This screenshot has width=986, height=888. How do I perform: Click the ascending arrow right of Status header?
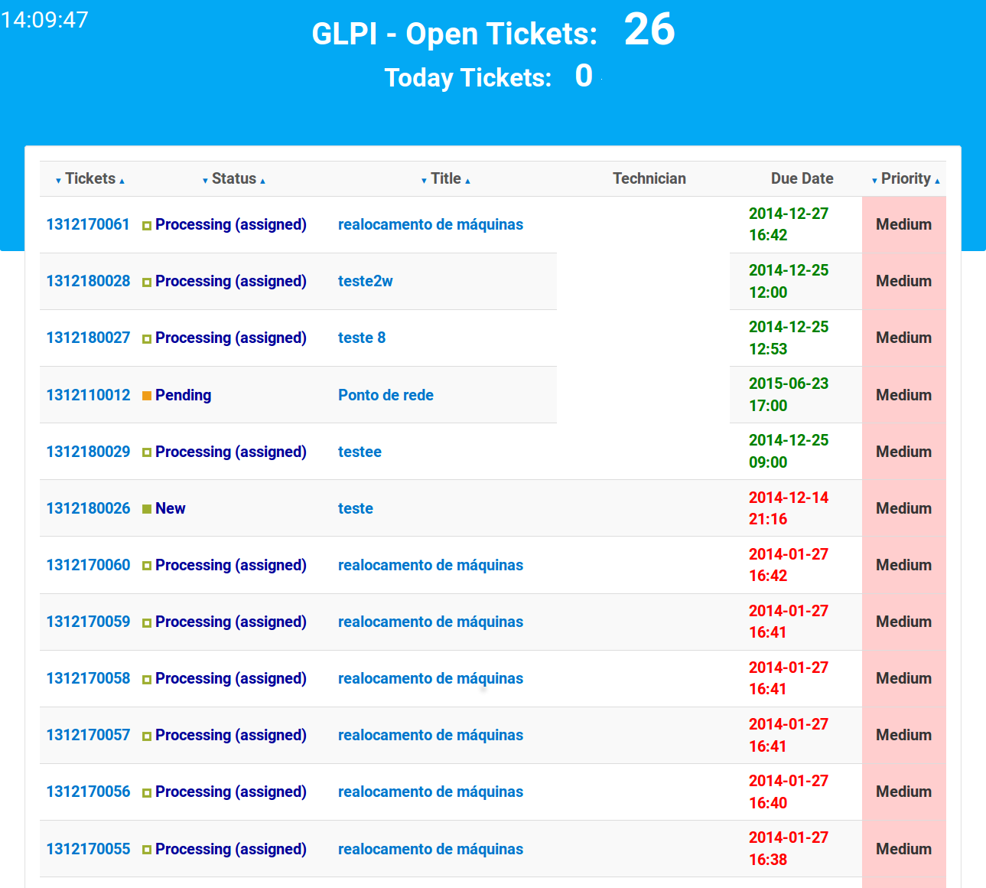[x=262, y=181]
